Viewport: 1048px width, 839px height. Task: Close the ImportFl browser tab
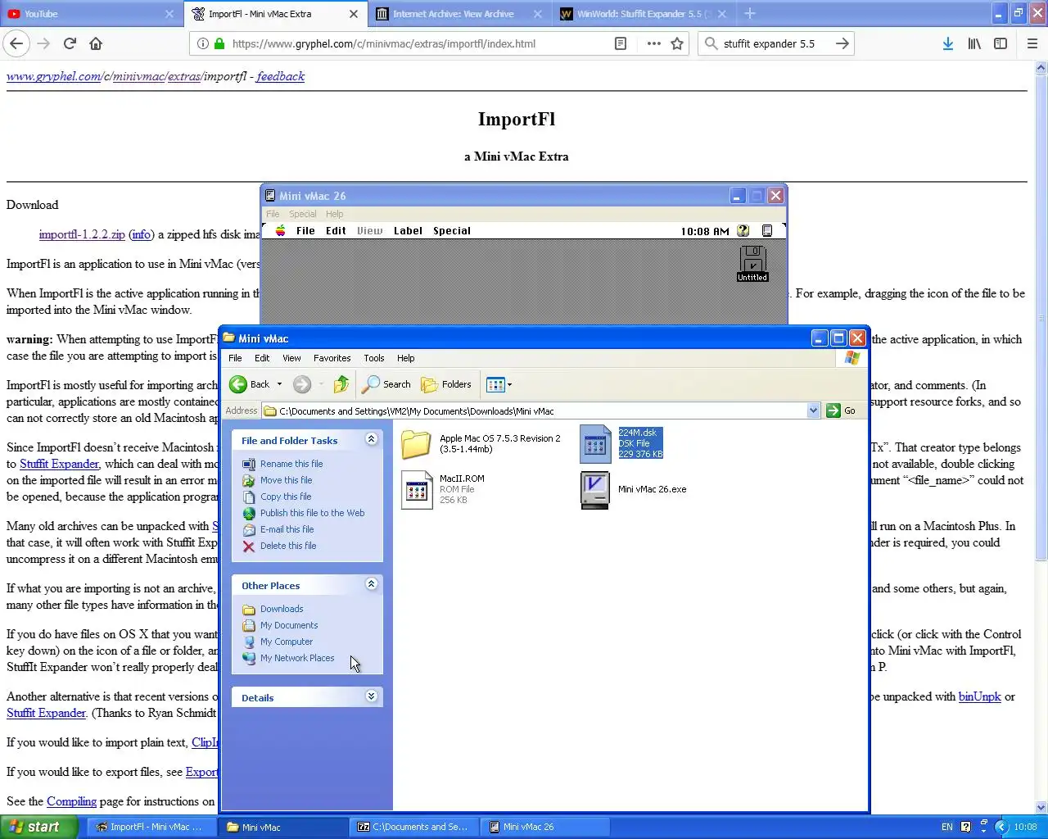pos(354,13)
